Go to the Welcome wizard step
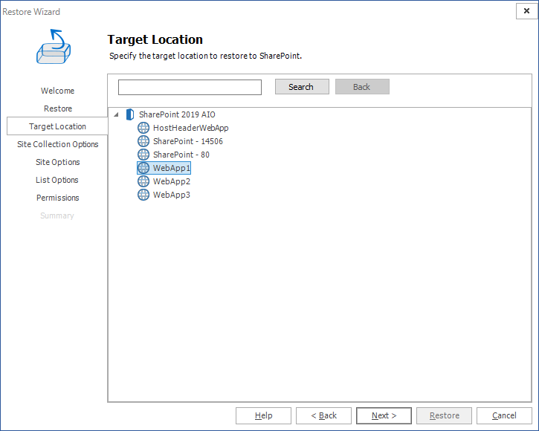 pos(57,91)
